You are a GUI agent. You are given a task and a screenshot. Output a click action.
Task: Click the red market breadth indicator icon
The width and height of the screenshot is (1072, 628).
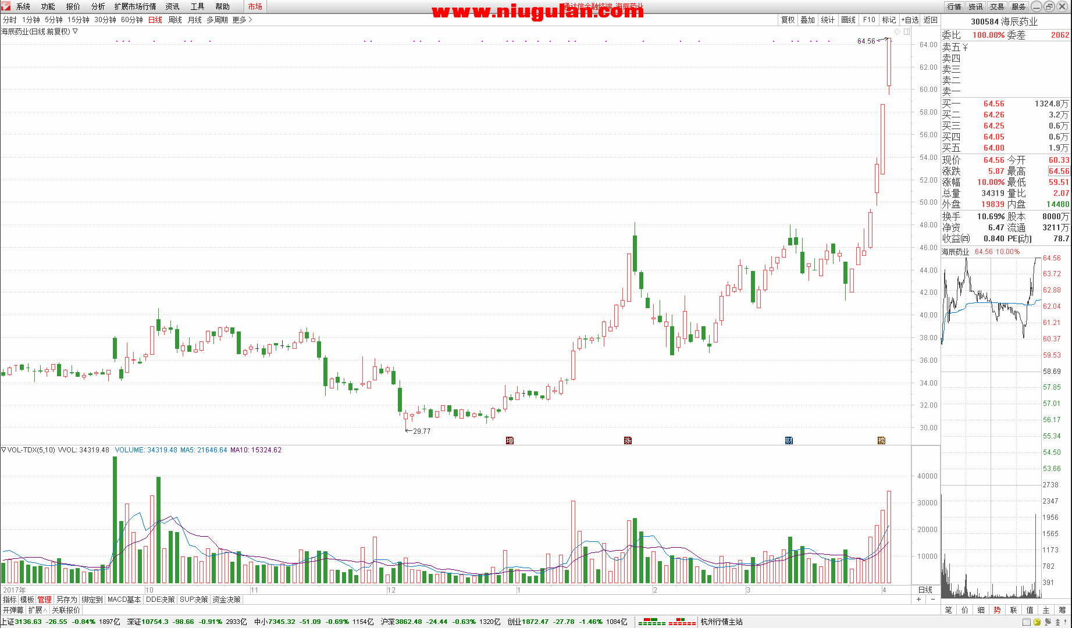682,622
